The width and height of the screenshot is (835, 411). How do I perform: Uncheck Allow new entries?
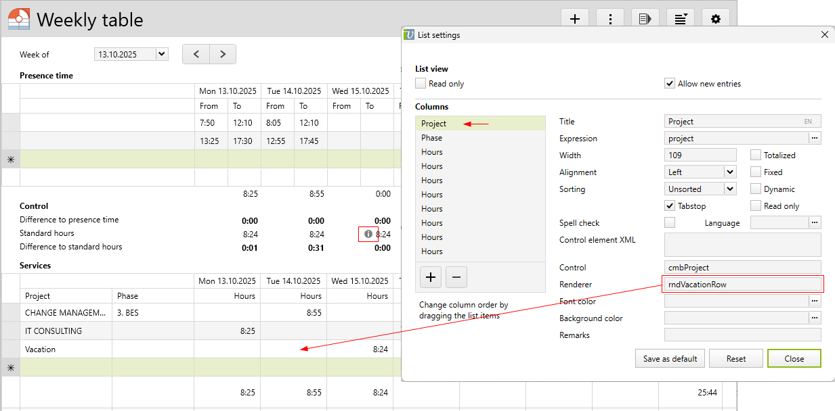670,84
